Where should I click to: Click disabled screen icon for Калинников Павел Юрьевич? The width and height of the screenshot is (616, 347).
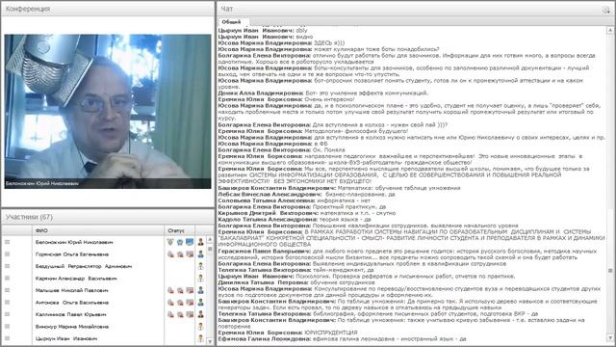coord(190,314)
